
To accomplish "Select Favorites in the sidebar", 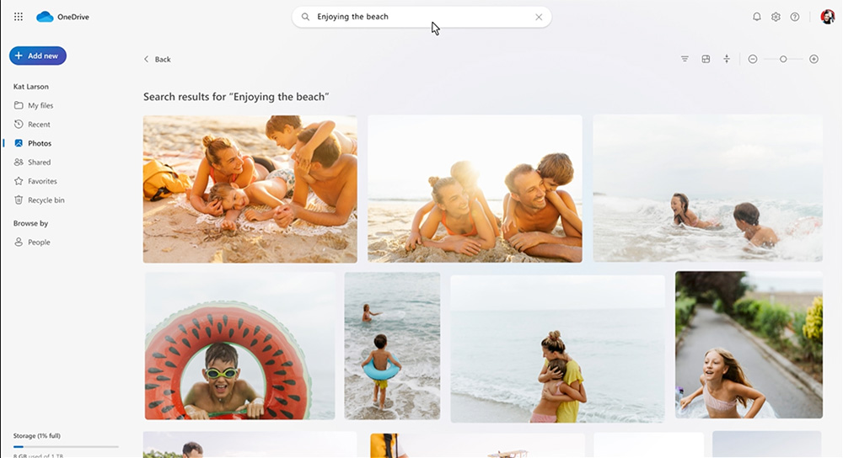I will pyautogui.click(x=42, y=181).
